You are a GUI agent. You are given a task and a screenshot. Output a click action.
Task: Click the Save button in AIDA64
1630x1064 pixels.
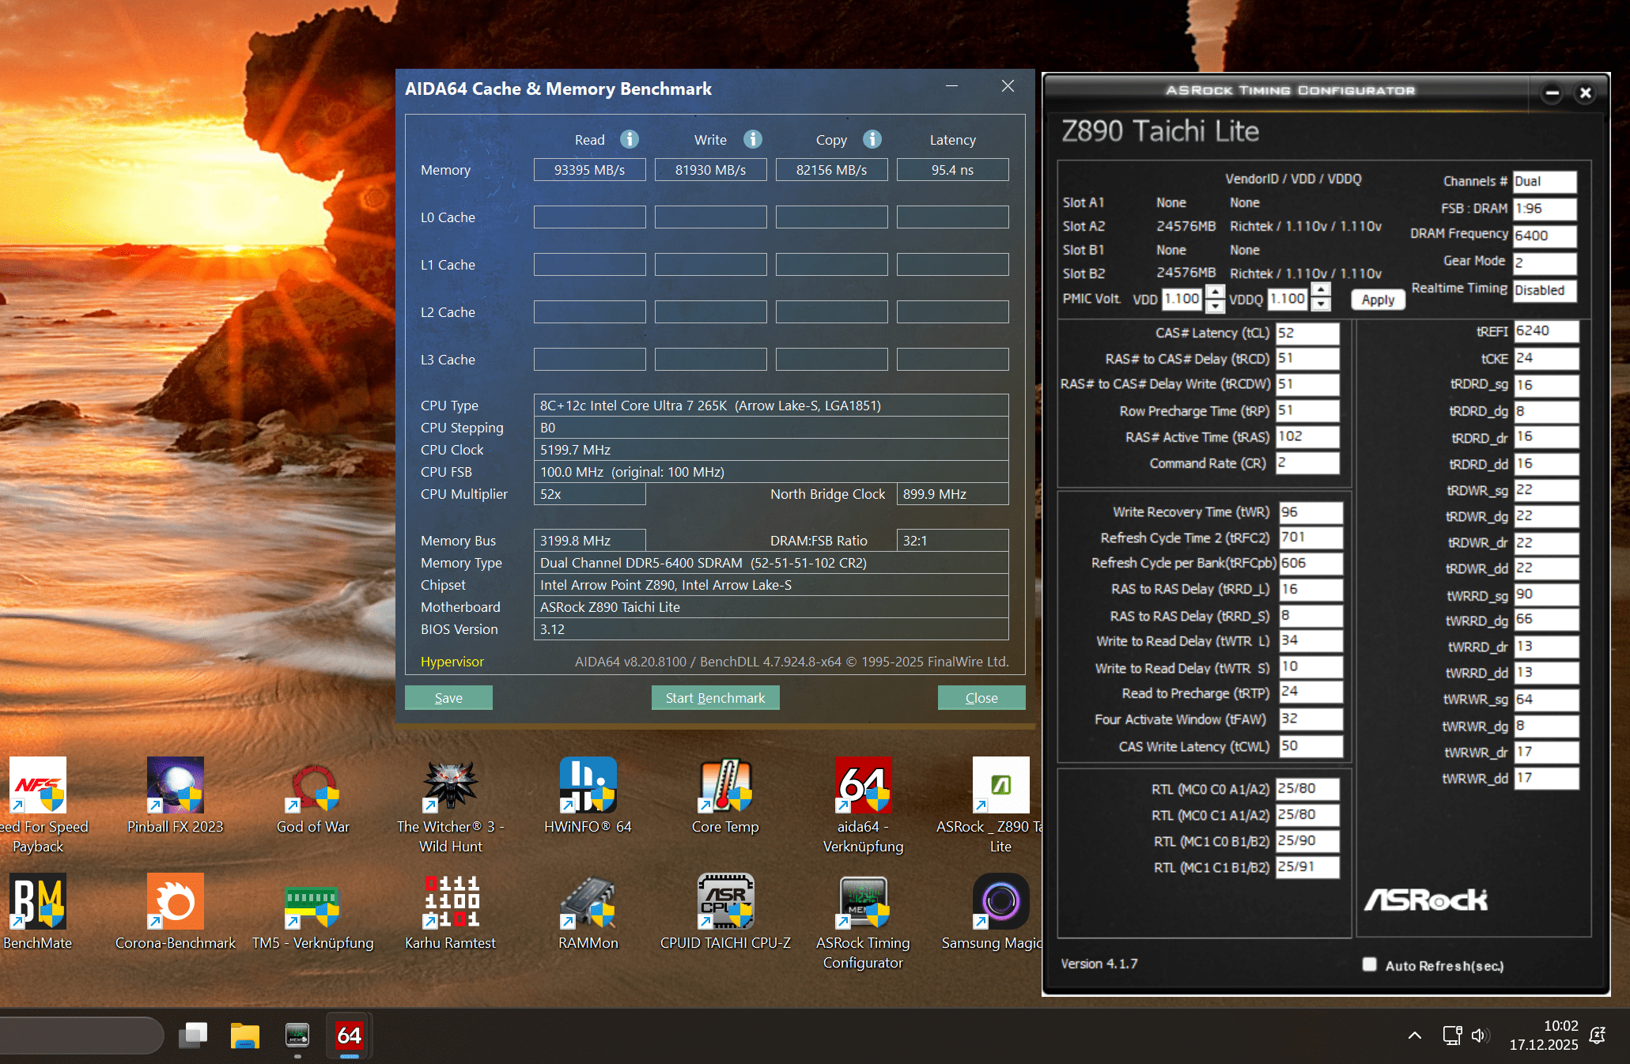[x=448, y=698]
